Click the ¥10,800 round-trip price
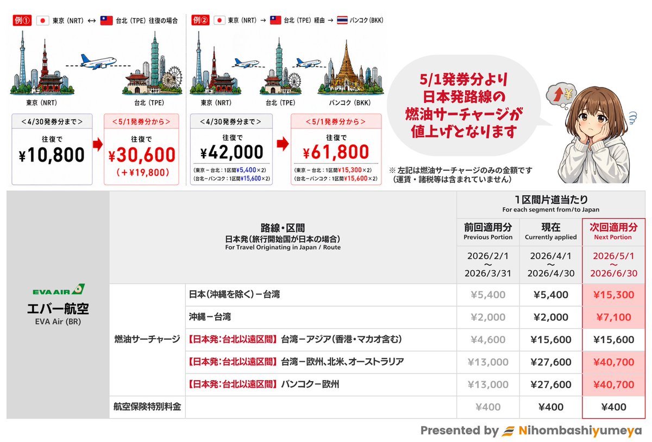This screenshot has height=442, width=652. 52,155
